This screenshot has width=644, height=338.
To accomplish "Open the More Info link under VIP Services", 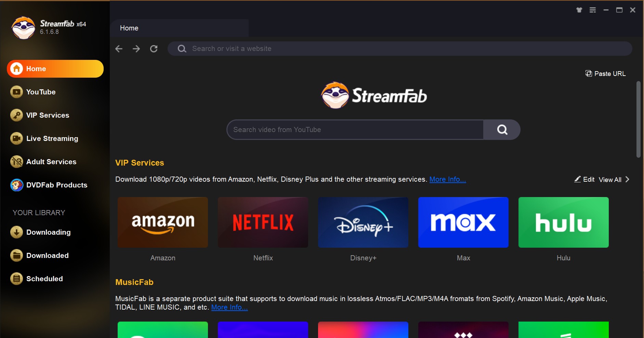I will [x=447, y=179].
